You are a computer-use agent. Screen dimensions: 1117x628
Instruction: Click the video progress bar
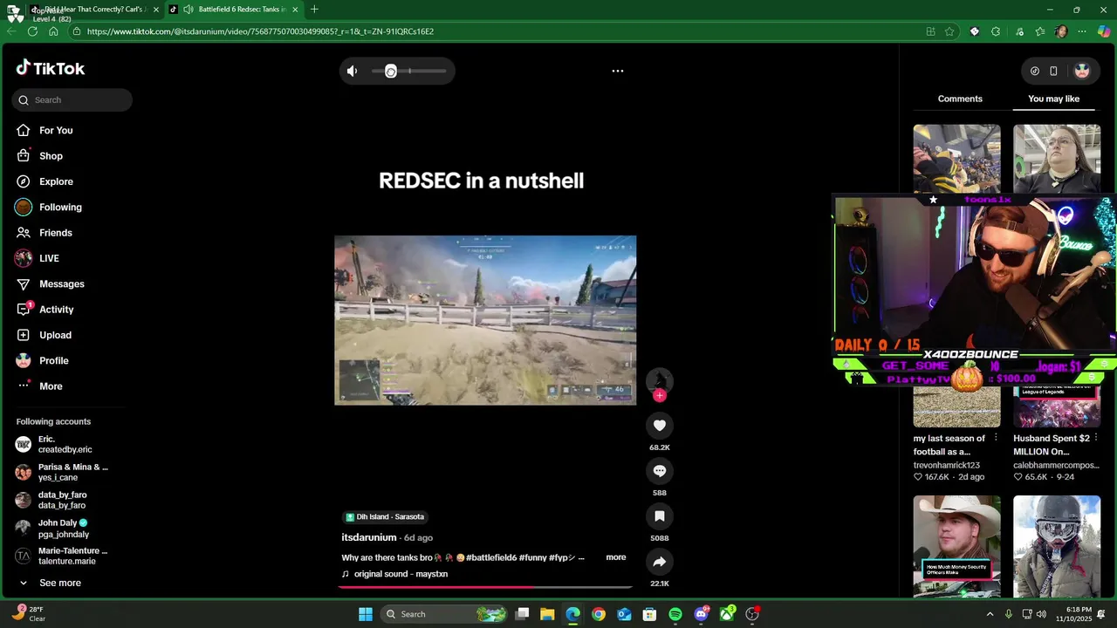(x=485, y=587)
